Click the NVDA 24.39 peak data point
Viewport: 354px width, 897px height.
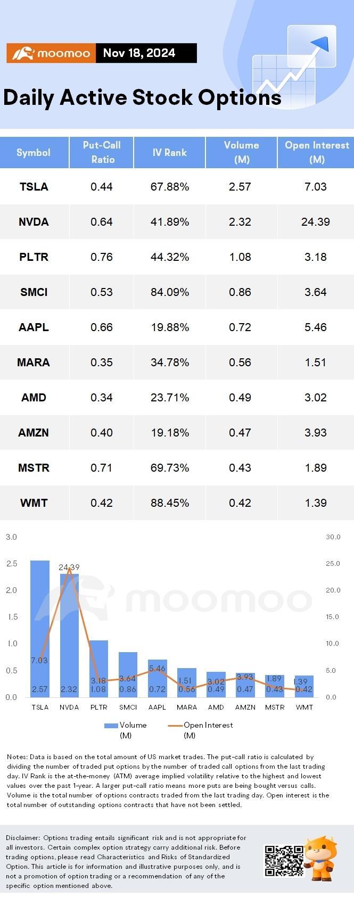click(69, 567)
